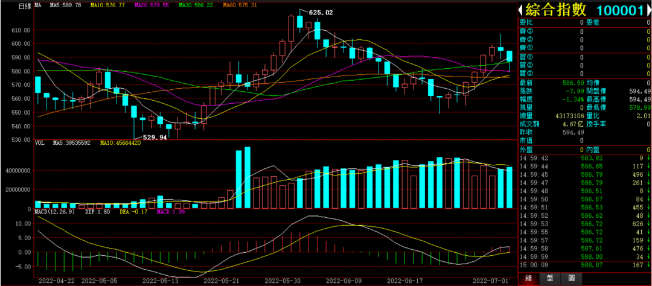Click the 委差 label

point(593,22)
